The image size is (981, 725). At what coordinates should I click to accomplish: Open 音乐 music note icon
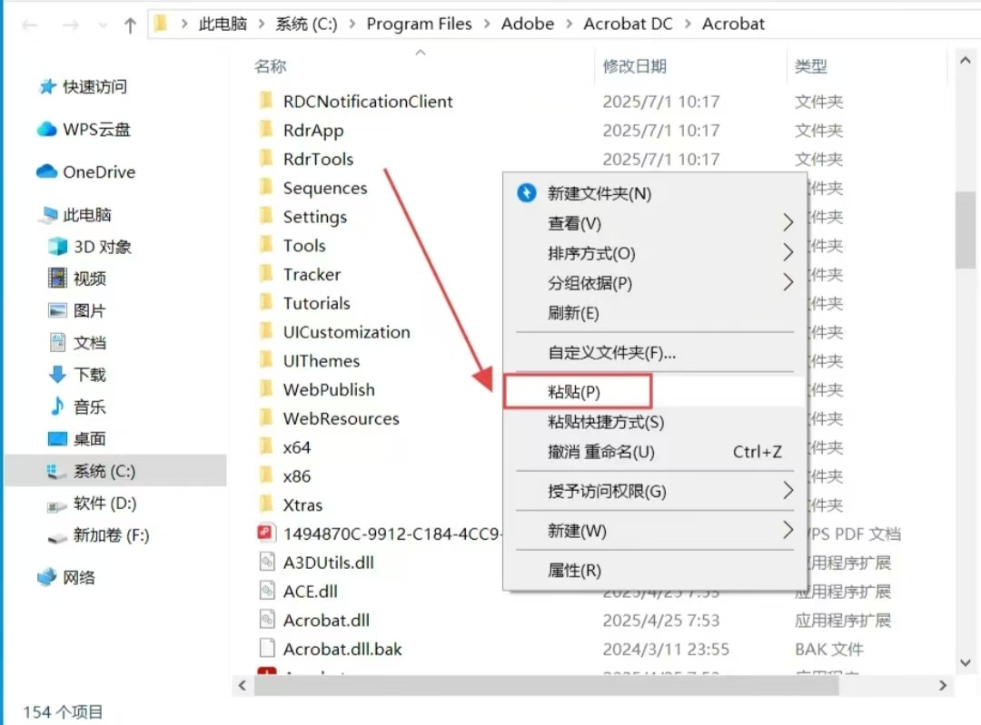57,407
